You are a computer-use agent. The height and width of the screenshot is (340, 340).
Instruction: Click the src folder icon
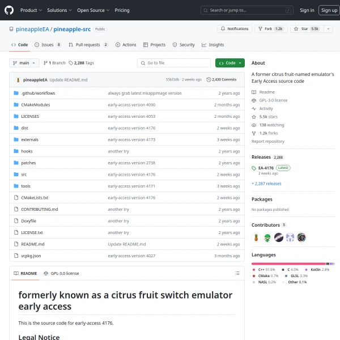(x=16, y=174)
